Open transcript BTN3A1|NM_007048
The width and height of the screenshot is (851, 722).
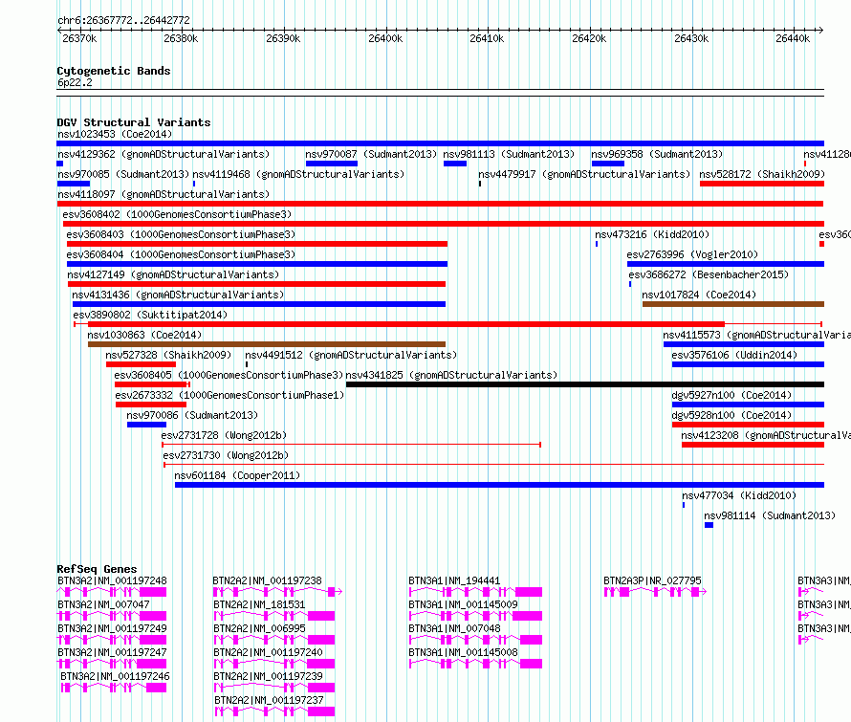click(455, 628)
